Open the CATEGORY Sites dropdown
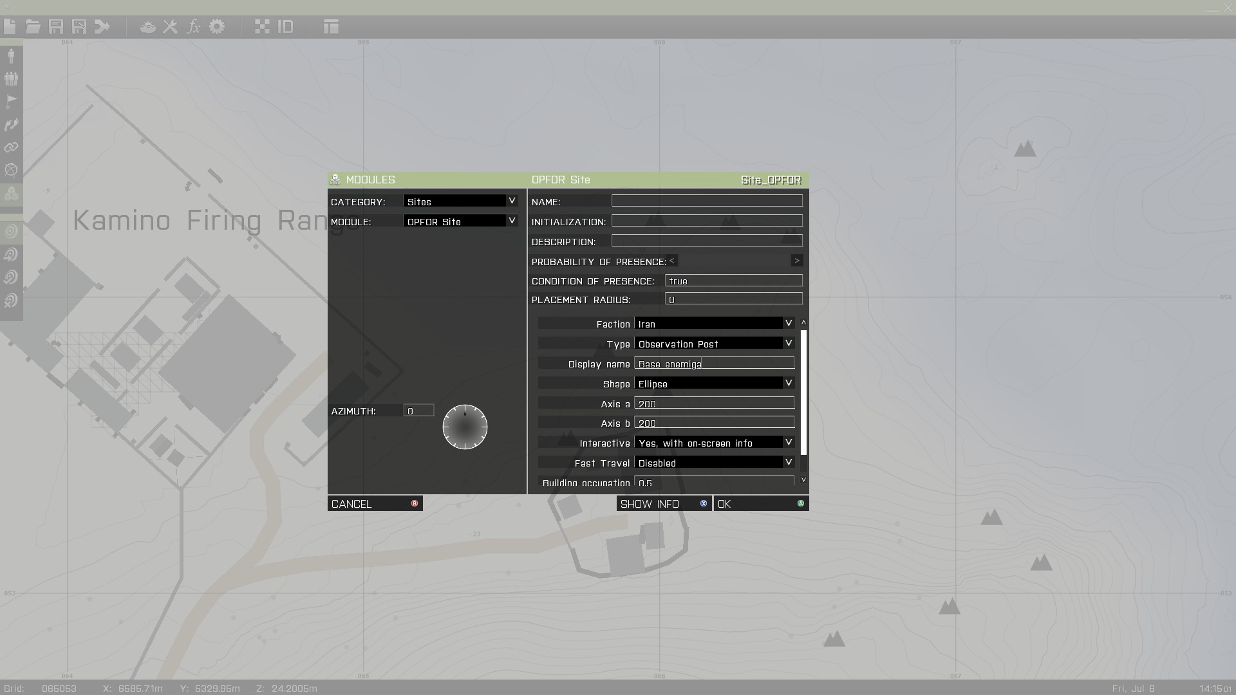The image size is (1236, 695). click(x=460, y=201)
